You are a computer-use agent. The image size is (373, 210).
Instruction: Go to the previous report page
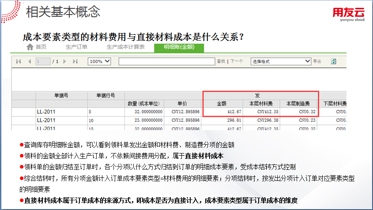(29, 61)
